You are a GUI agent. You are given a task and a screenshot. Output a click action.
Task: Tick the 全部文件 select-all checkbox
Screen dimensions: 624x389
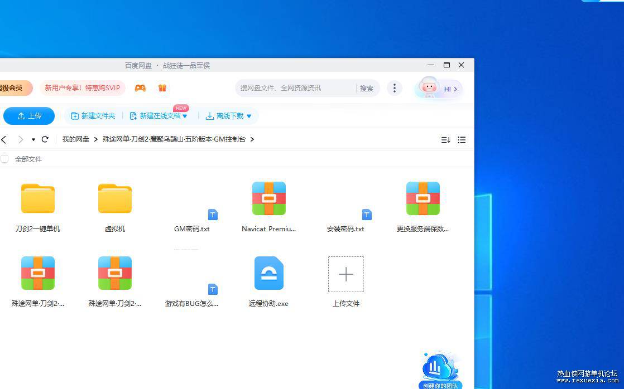tap(4, 159)
